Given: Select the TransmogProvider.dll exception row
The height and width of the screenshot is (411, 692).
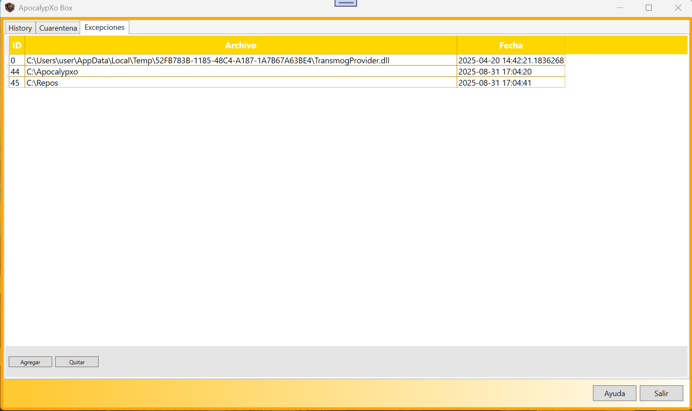Looking at the screenshot, I should [208, 61].
